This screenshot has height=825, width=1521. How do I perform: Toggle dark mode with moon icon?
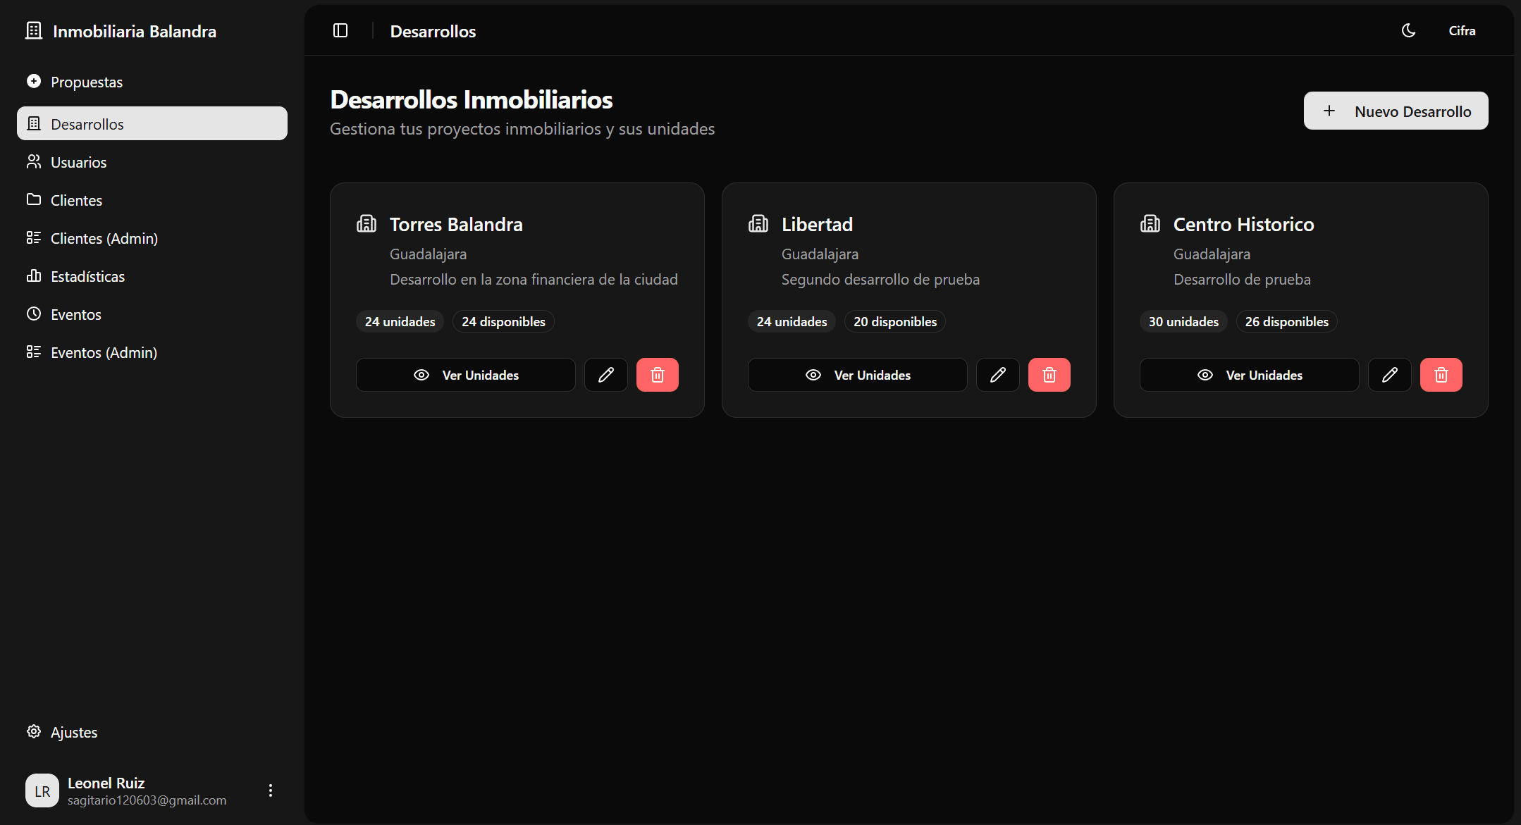(1408, 31)
